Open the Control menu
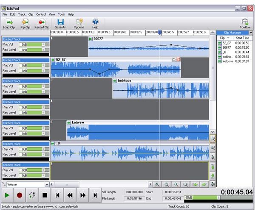 pos(41,14)
